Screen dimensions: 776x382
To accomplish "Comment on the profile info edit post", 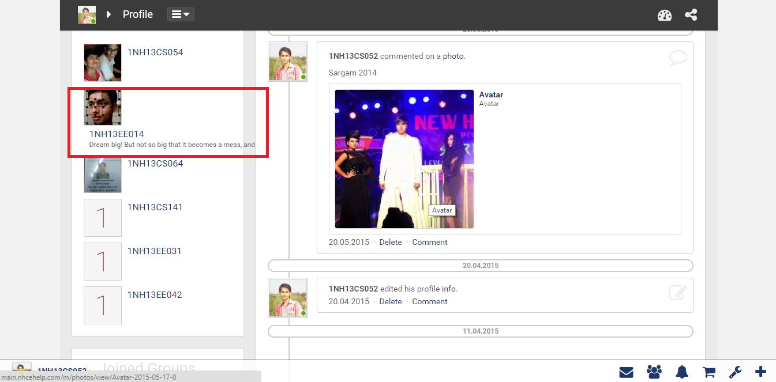I will click(x=429, y=302).
